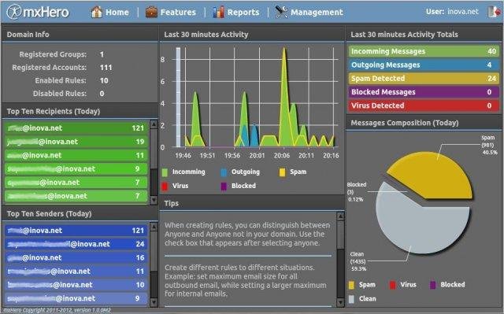504x314 pixels.
Task: Select the Blocked Messages total bar
Action: pos(424,92)
